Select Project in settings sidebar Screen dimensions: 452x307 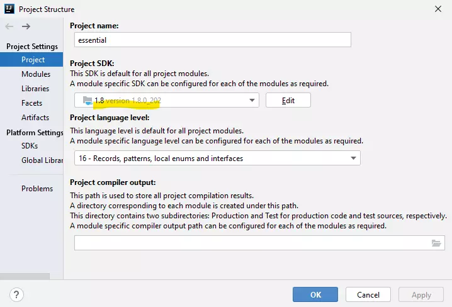pyautogui.click(x=33, y=60)
